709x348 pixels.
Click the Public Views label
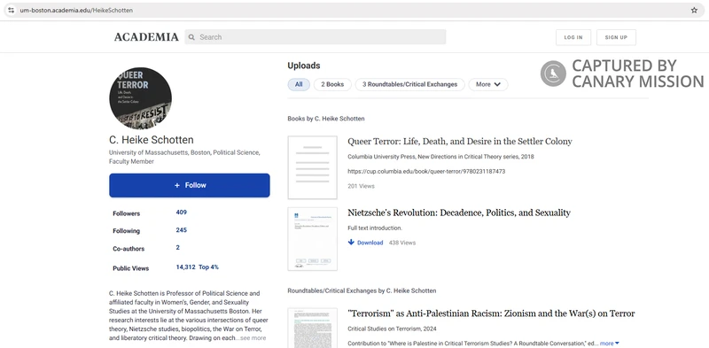click(130, 268)
